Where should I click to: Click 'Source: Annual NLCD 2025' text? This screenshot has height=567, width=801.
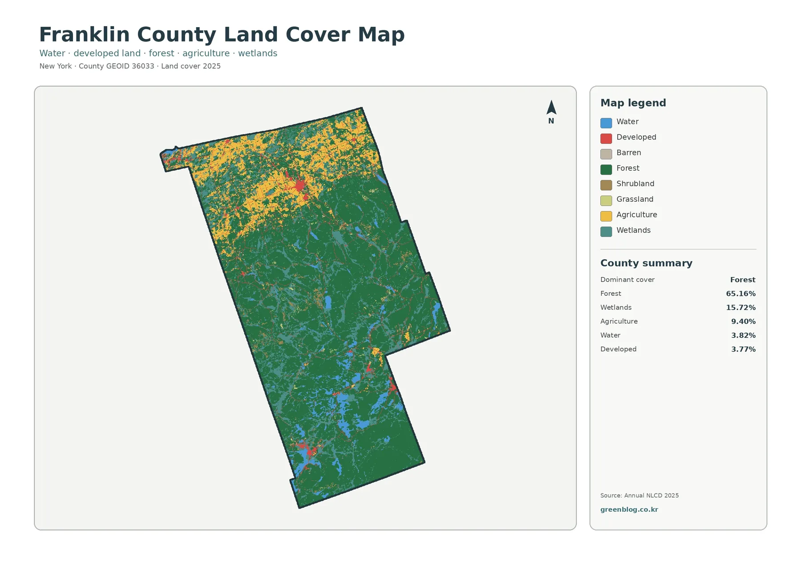pos(639,495)
